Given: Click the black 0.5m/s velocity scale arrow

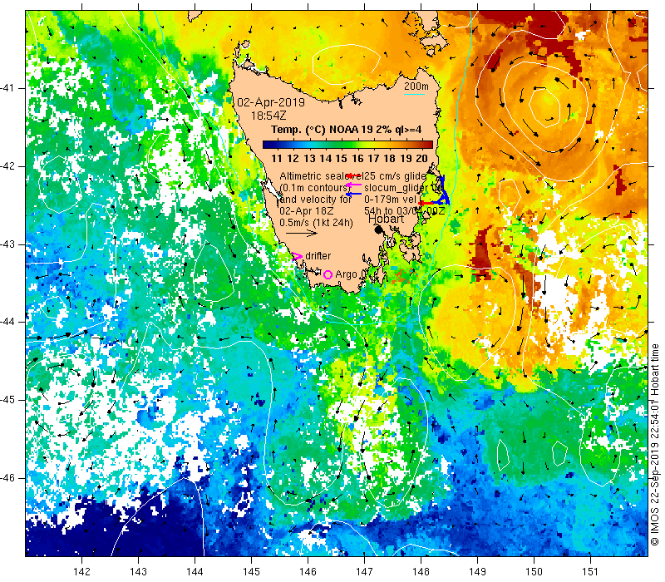Looking at the screenshot, I should [302, 233].
